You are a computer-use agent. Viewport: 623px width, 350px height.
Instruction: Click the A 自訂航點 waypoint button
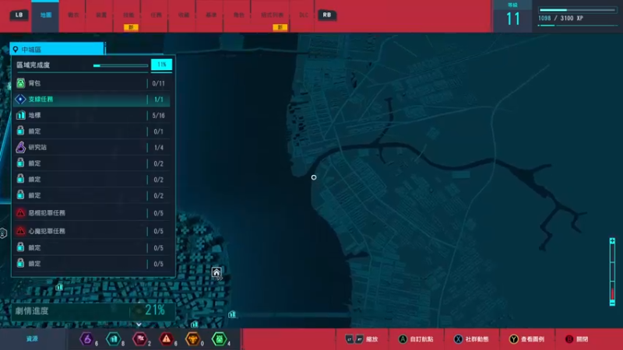[416, 339]
